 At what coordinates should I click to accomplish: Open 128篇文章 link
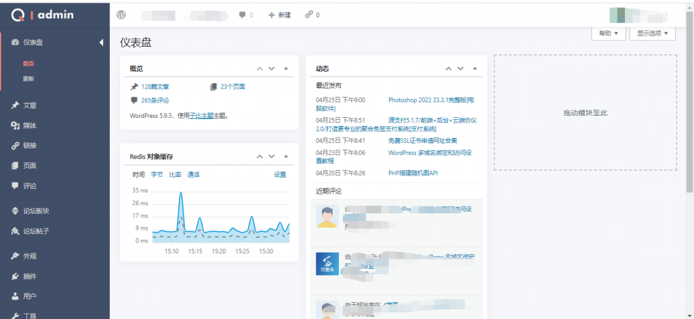pos(155,87)
